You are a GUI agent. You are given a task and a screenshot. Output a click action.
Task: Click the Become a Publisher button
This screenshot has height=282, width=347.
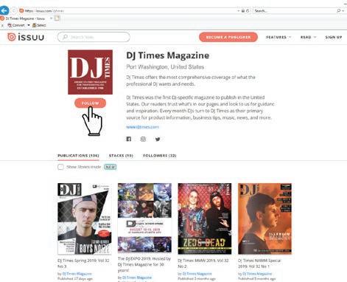coord(228,37)
